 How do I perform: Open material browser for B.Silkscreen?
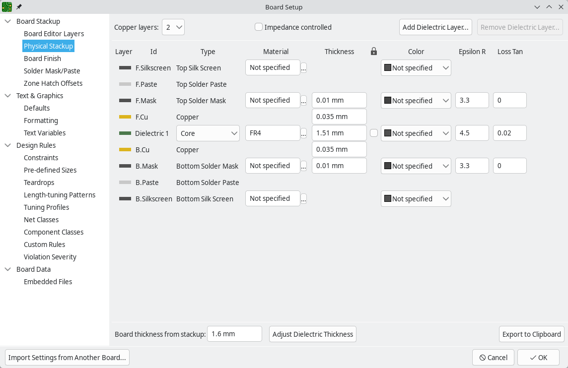coord(303,199)
